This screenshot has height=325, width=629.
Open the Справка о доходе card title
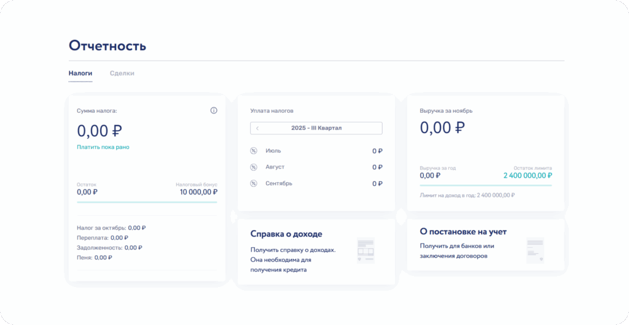point(286,234)
